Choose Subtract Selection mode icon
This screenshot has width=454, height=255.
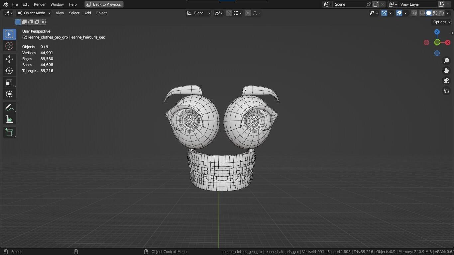point(31,22)
